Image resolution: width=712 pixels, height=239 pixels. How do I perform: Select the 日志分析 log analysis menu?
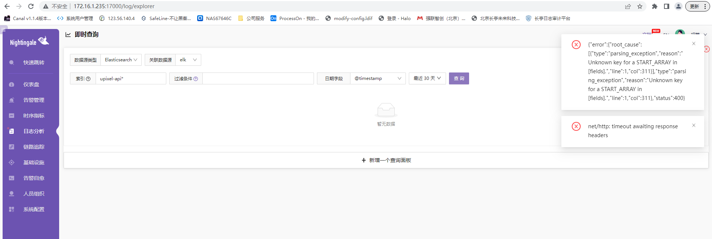click(31, 131)
